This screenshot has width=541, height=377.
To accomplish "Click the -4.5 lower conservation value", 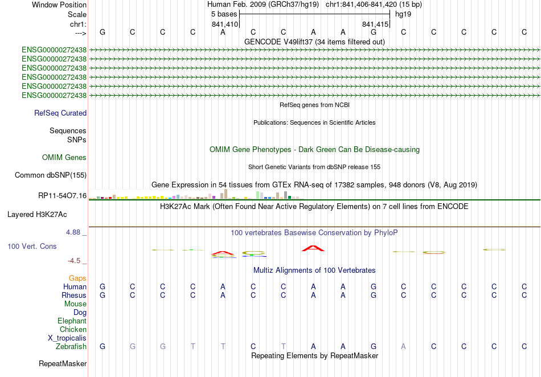I will 74,261.
